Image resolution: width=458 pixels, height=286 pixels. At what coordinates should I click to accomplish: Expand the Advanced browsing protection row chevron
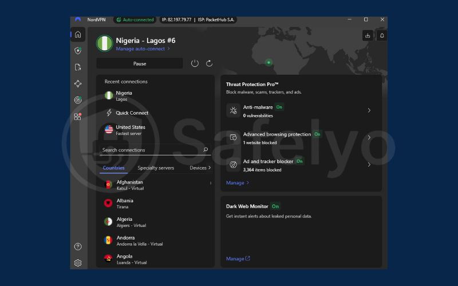pyautogui.click(x=369, y=137)
